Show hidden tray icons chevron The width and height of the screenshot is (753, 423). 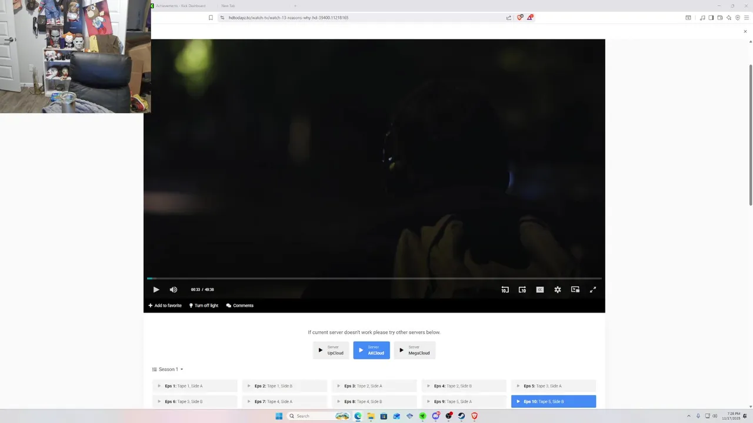688,416
